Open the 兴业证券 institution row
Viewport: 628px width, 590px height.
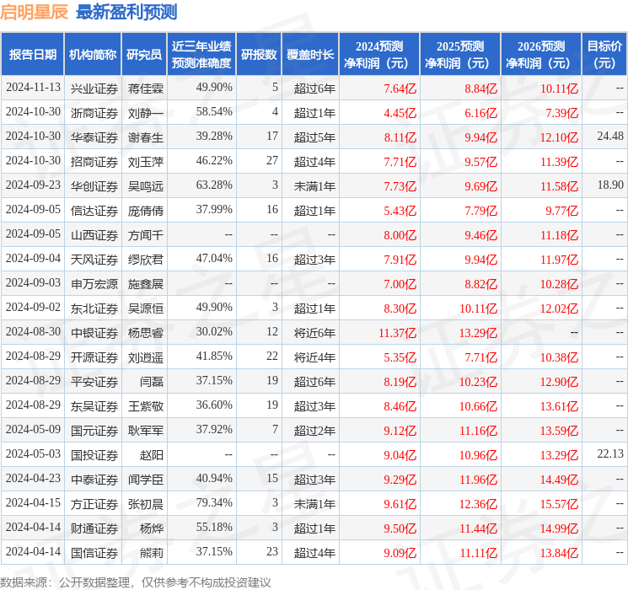[93, 88]
